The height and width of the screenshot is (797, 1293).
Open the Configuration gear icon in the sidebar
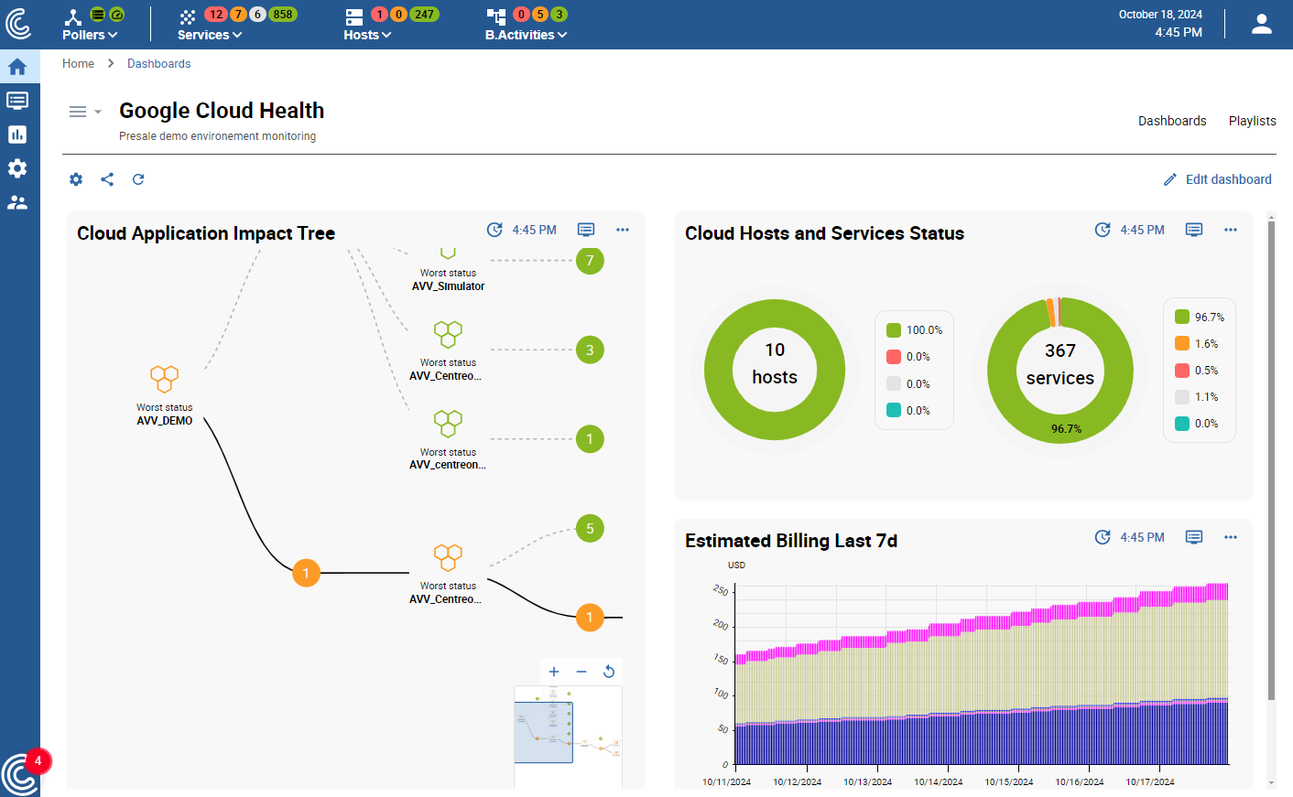pos(19,168)
